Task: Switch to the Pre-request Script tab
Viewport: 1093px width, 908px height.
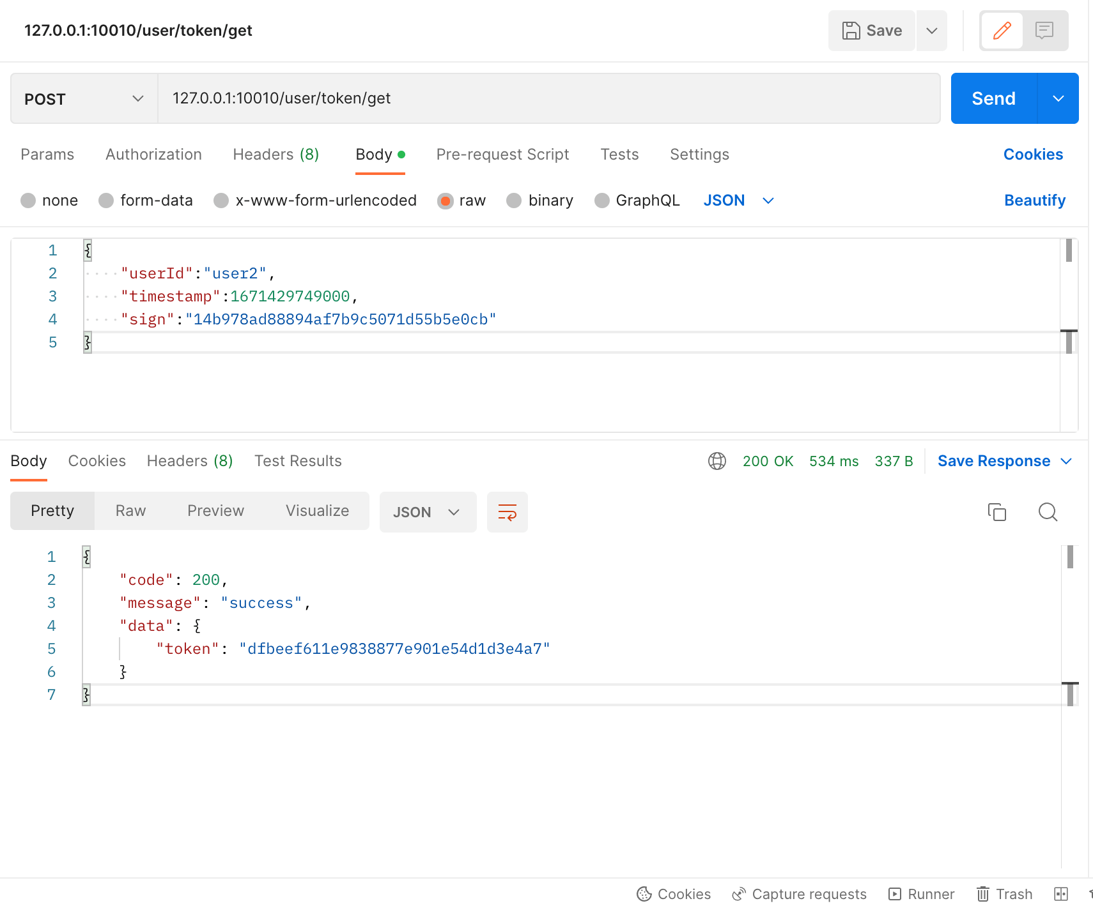Action: 502,154
